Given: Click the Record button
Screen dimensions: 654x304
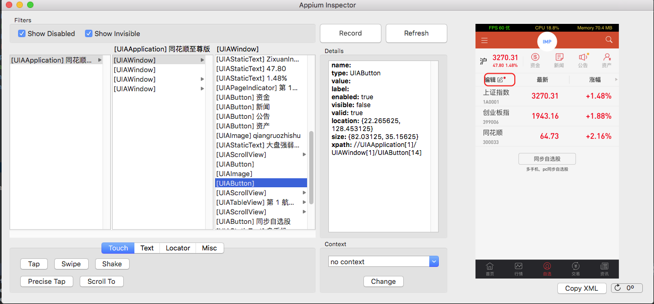Looking at the screenshot, I should pyautogui.click(x=351, y=33).
